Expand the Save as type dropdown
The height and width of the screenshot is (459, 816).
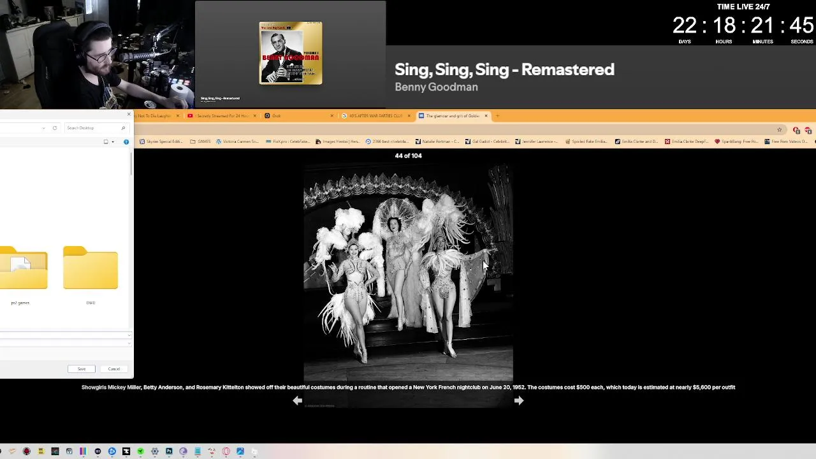click(129, 344)
